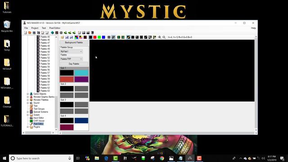Pick the purple swatch in Sub 1

[x=81, y=79]
